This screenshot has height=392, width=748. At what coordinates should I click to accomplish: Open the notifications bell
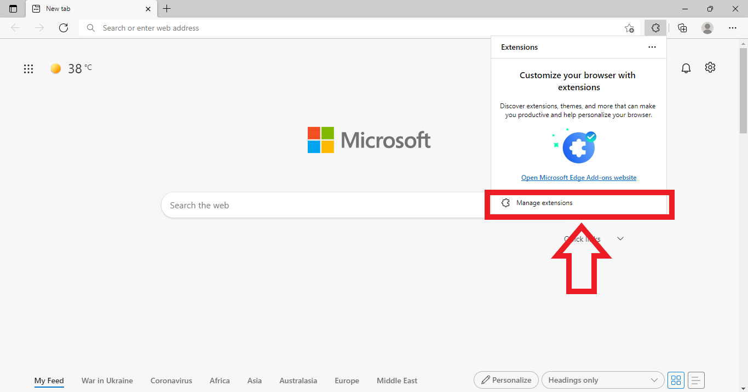tap(686, 68)
